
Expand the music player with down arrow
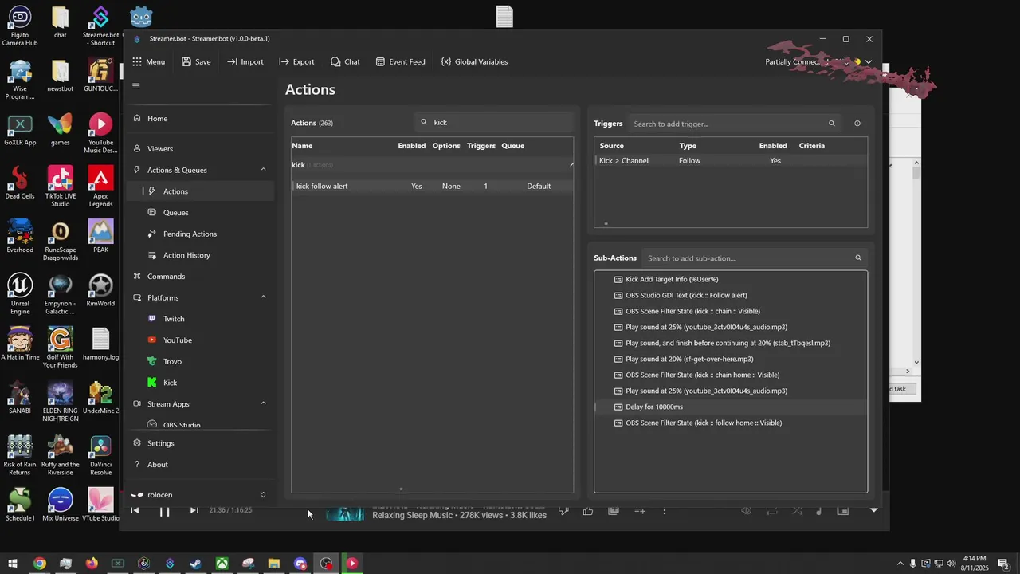(873, 510)
